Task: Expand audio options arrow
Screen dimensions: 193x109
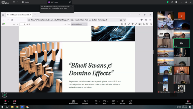Action: coord(8,101)
